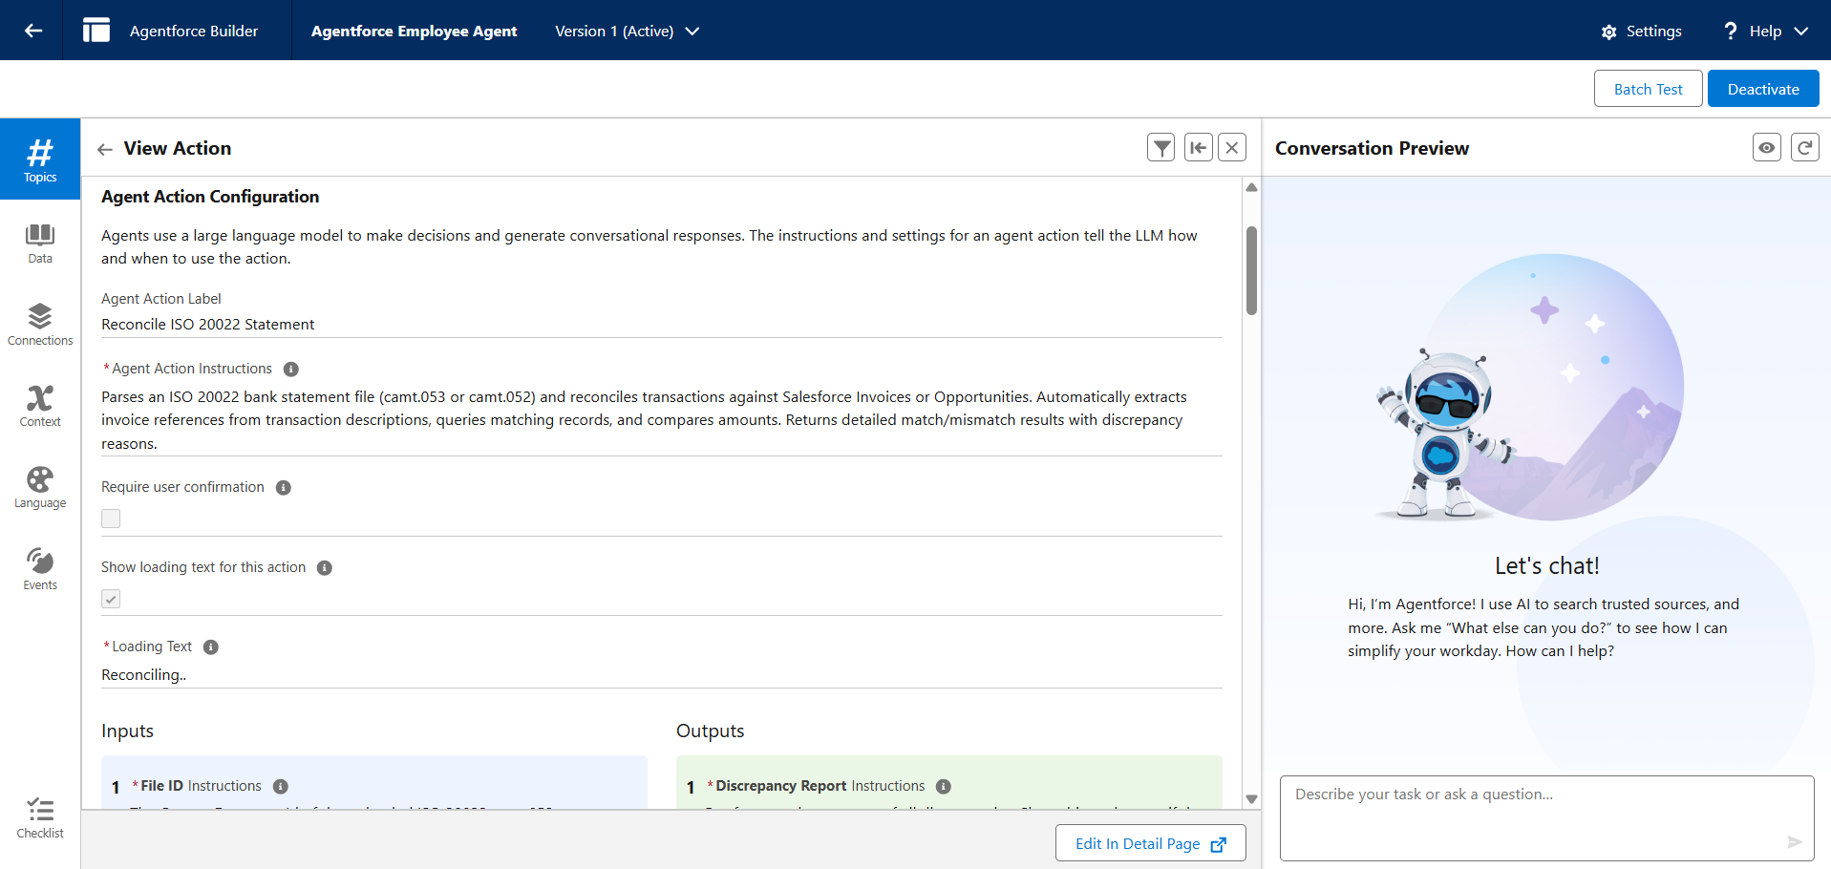Image resolution: width=1831 pixels, height=869 pixels.
Task: Show info for Require user confirmation
Action: (x=284, y=488)
